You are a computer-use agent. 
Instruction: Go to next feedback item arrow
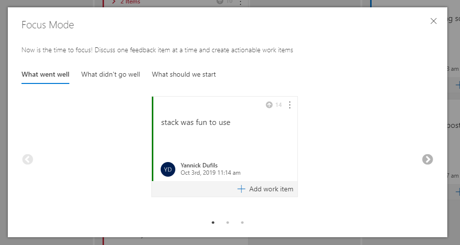[x=427, y=160]
